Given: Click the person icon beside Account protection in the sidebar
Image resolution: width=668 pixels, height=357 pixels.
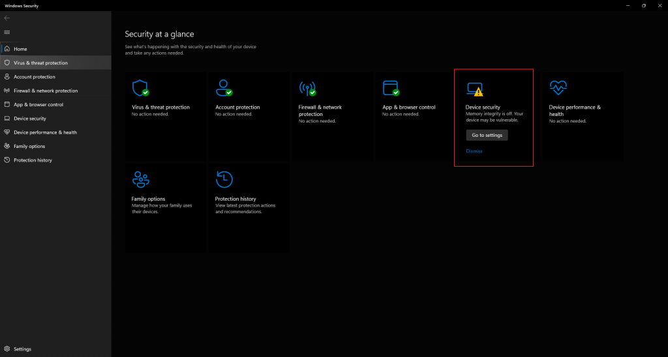Looking at the screenshot, I should click(7, 77).
